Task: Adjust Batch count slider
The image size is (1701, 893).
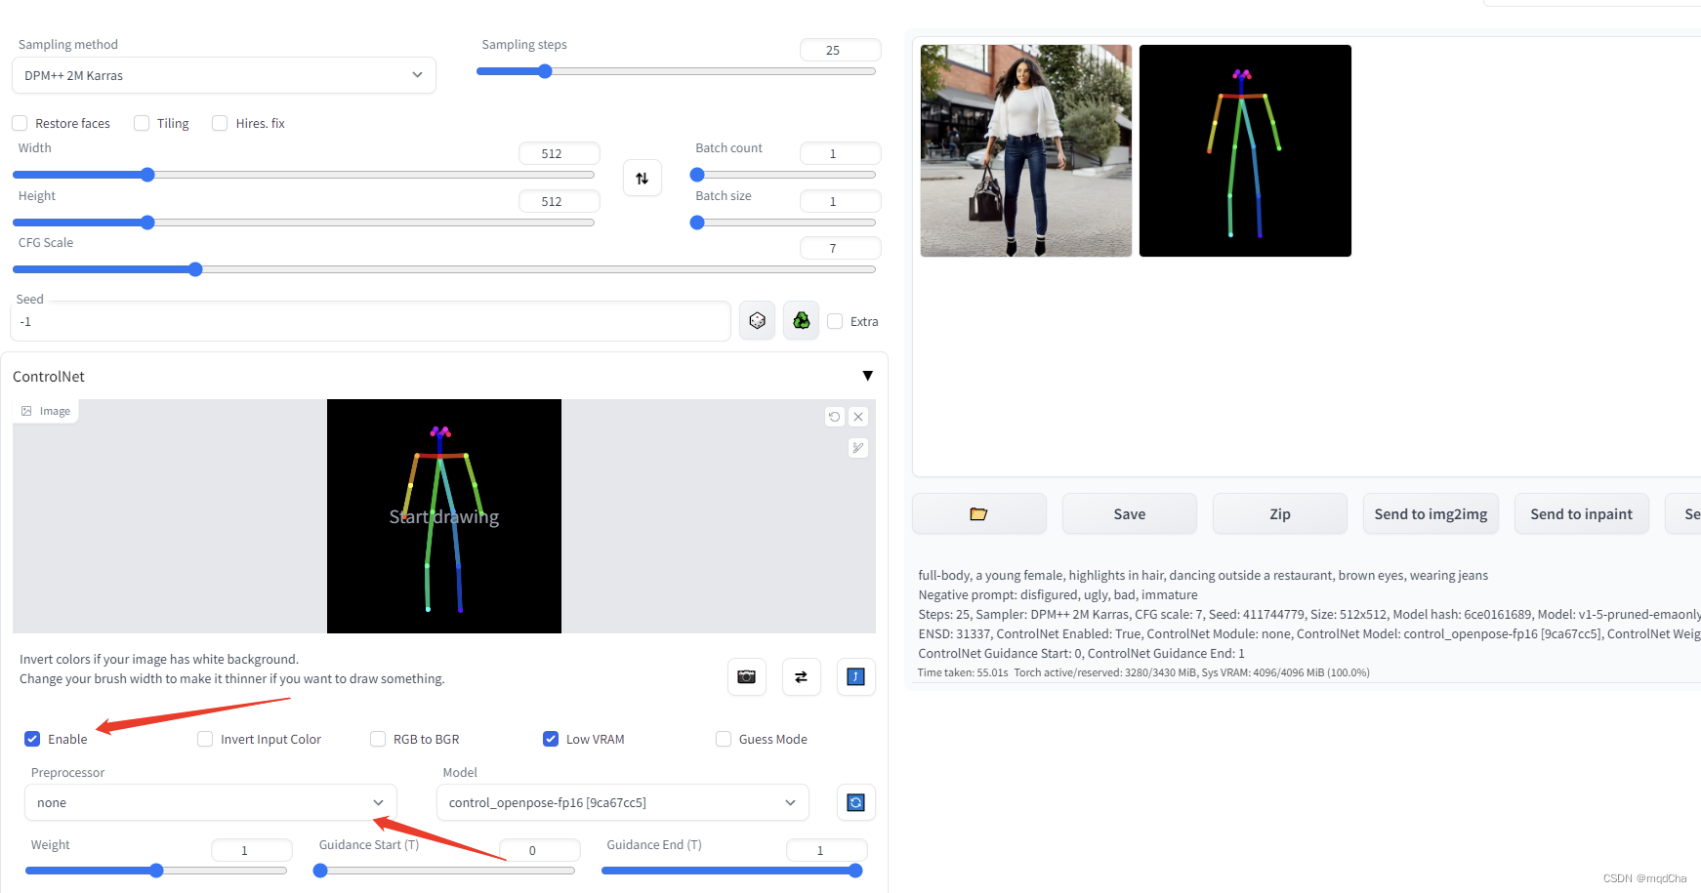Action: point(783,175)
